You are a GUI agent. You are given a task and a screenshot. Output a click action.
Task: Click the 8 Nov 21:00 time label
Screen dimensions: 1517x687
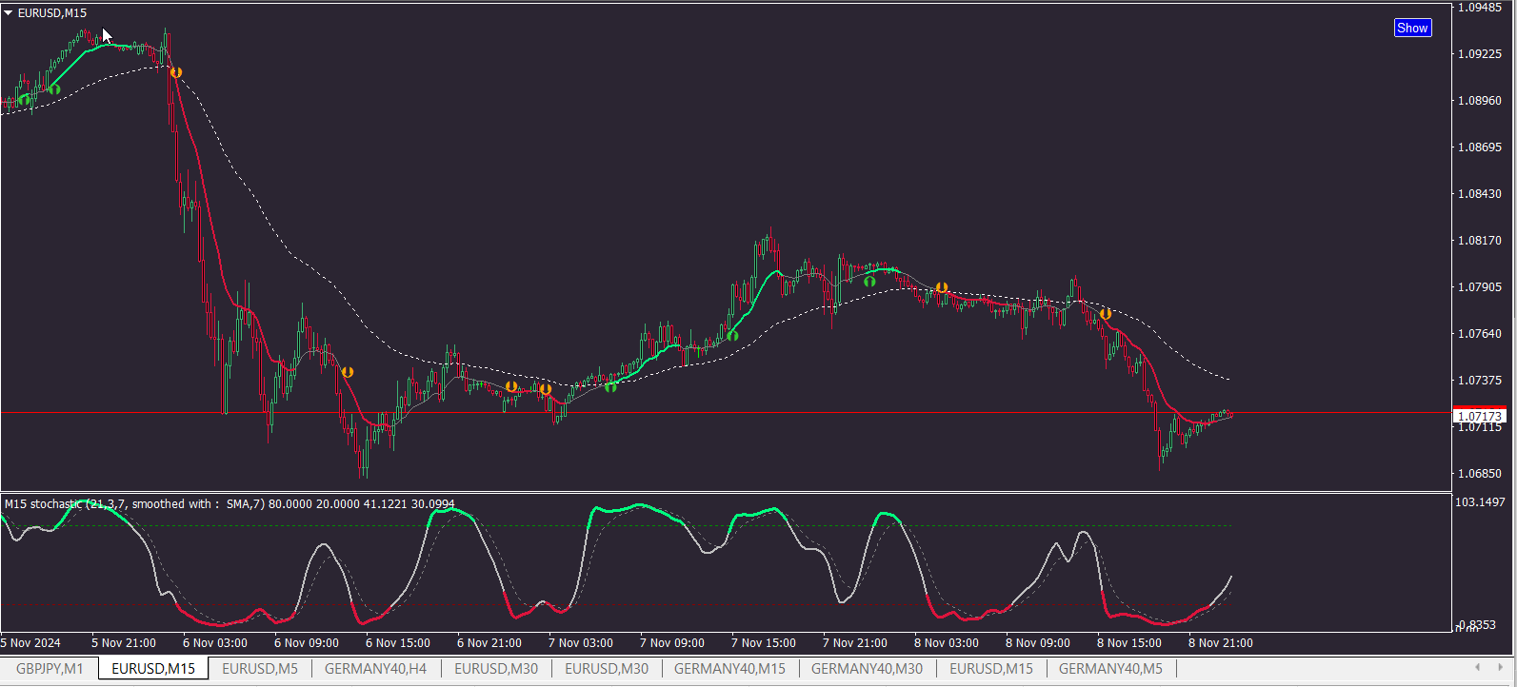click(1221, 643)
